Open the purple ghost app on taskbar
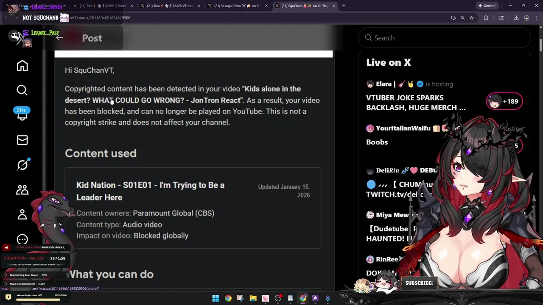This screenshot has height=305, width=543. click(x=315, y=298)
